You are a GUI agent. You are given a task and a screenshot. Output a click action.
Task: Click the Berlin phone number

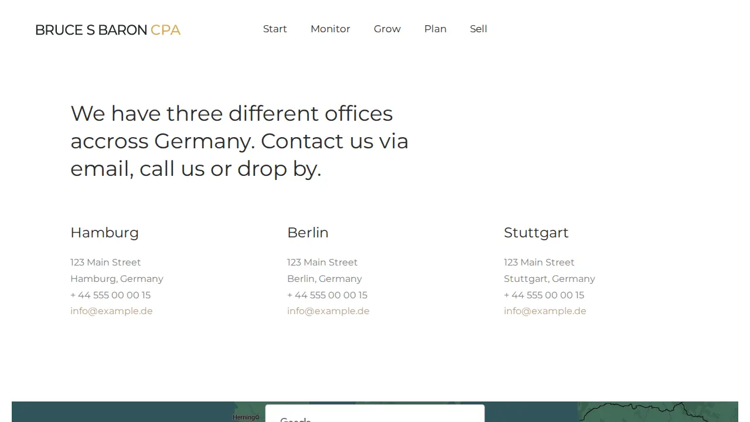coord(327,295)
